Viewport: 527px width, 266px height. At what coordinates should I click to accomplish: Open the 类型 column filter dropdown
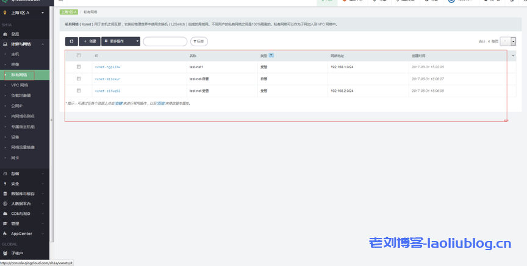[271, 55]
